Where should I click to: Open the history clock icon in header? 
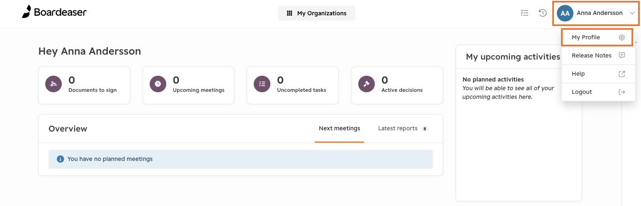point(542,13)
